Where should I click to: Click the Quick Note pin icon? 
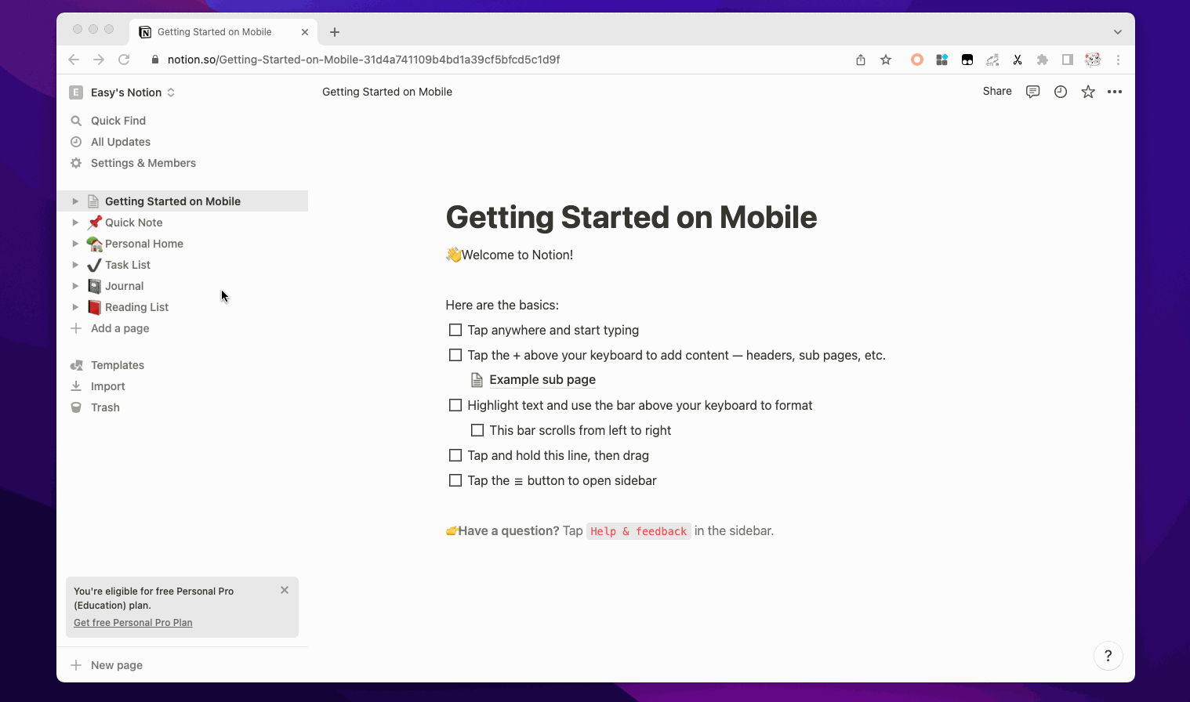point(94,223)
